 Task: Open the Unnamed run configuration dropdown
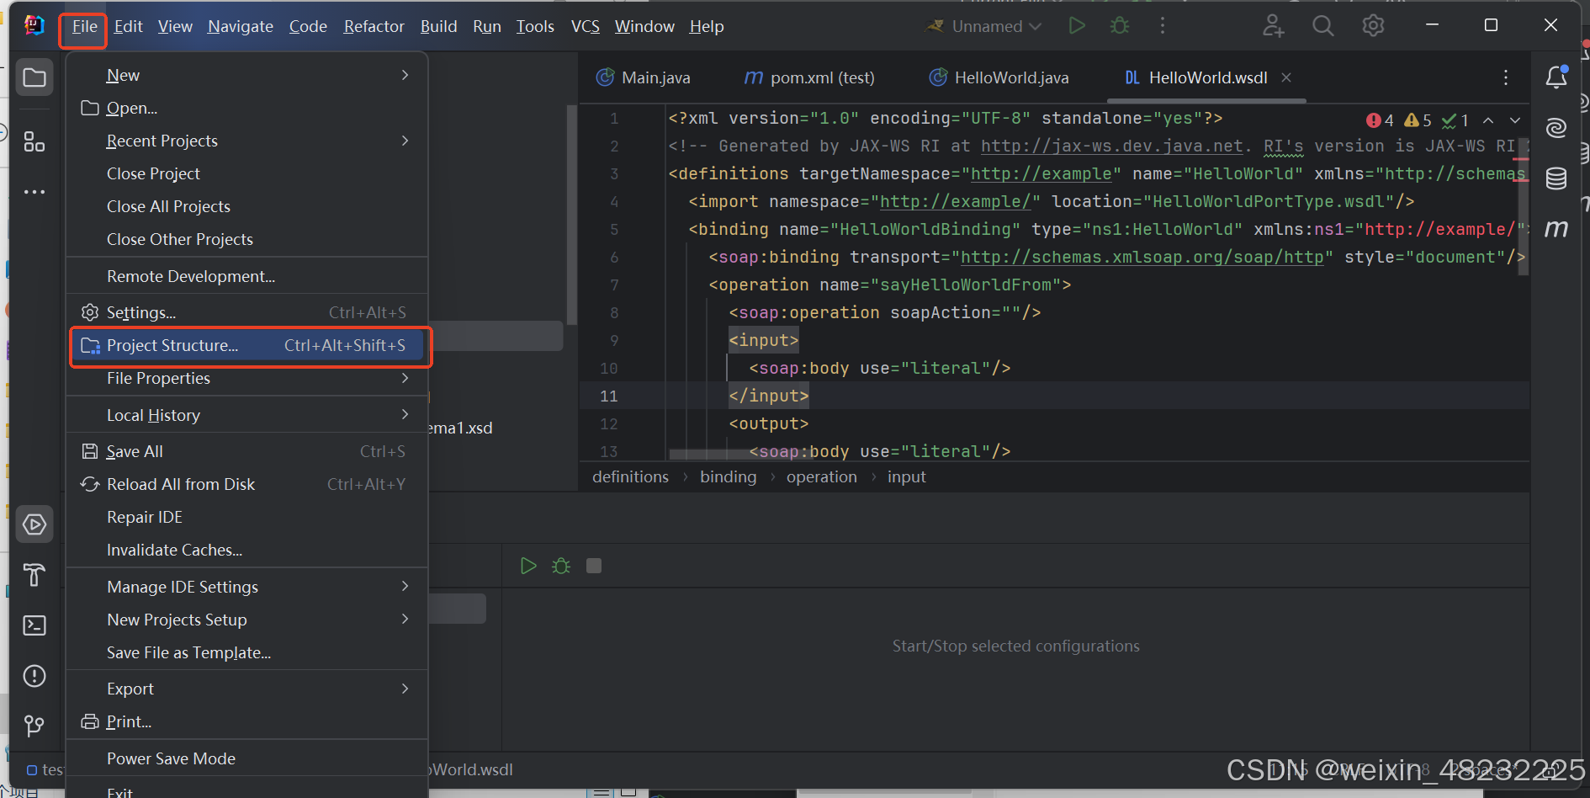984,26
